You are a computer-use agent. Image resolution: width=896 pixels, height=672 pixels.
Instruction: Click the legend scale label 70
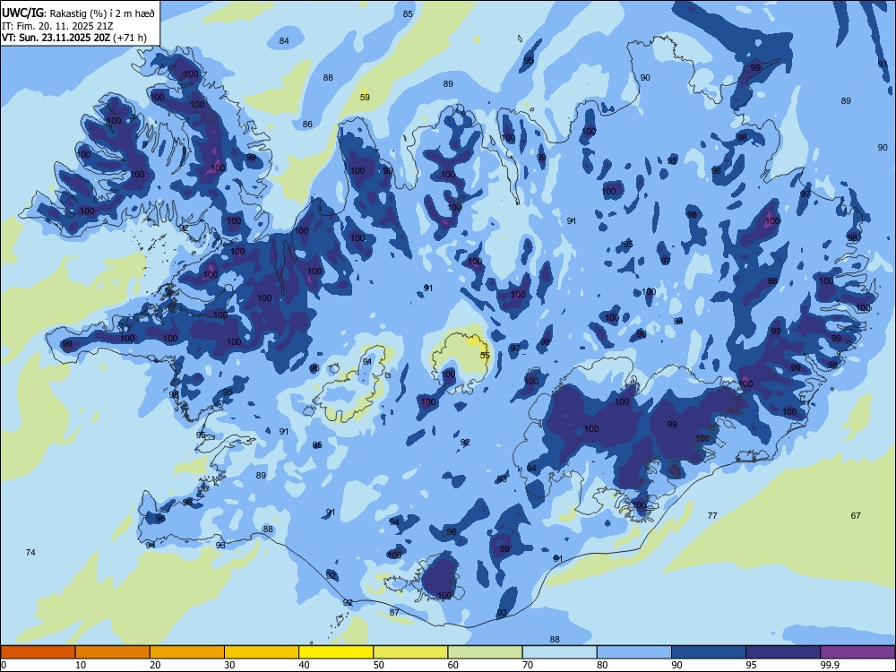(528, 665)
